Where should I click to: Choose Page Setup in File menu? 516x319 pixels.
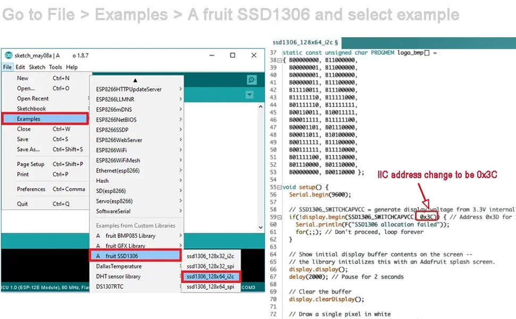tap(45, 164)
